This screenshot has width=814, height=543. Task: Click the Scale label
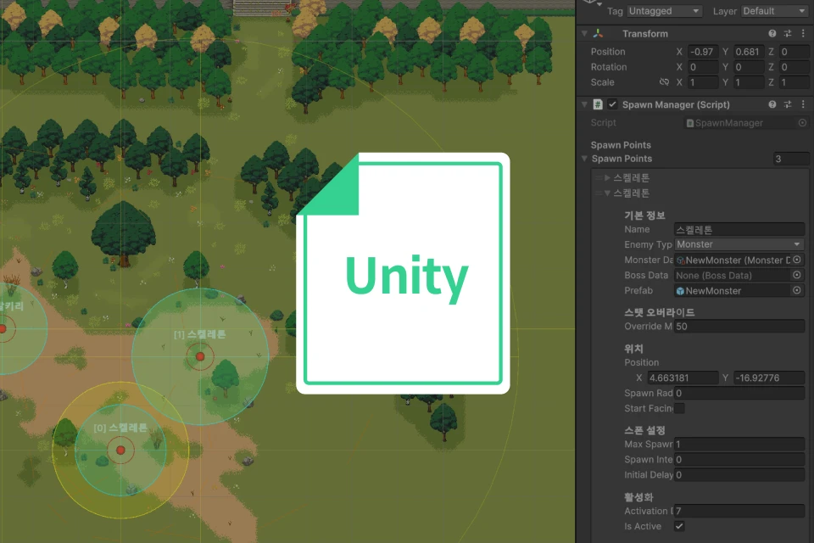pyautogui.click(x=602, y=82)
